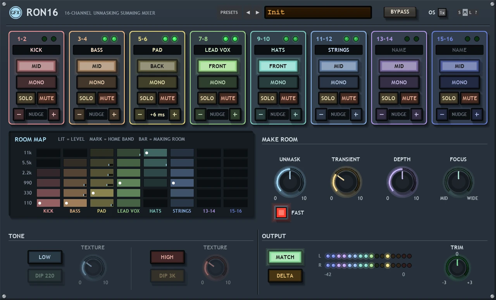Enable LOW tone button
Image resolution: width=496 pixels, height=300 pixels.
tap(45, 257)
